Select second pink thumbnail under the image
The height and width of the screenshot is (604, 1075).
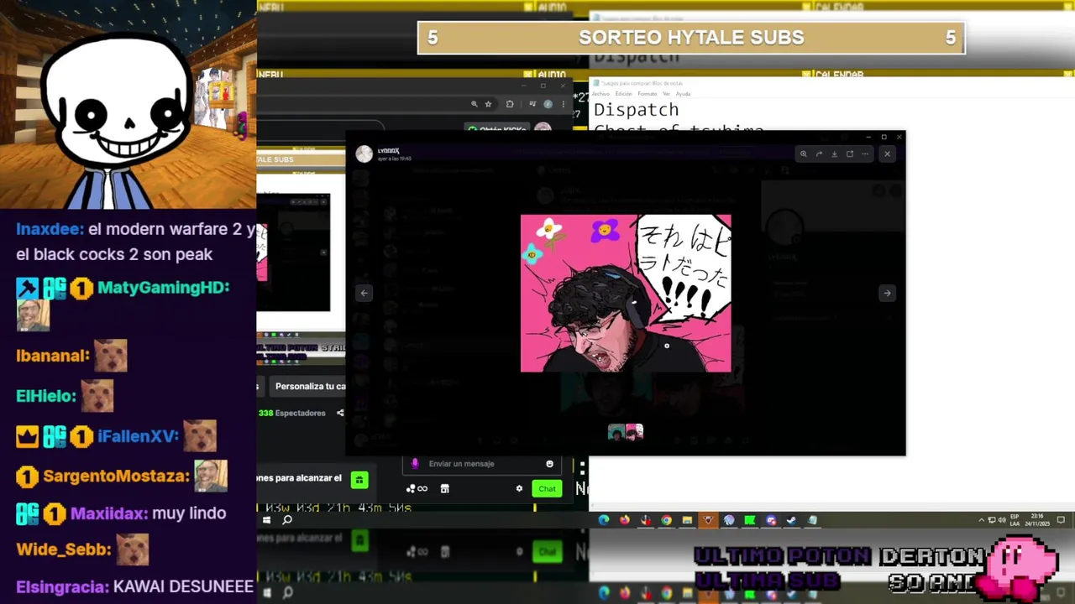pyautogui.click(x=634, y=432)
